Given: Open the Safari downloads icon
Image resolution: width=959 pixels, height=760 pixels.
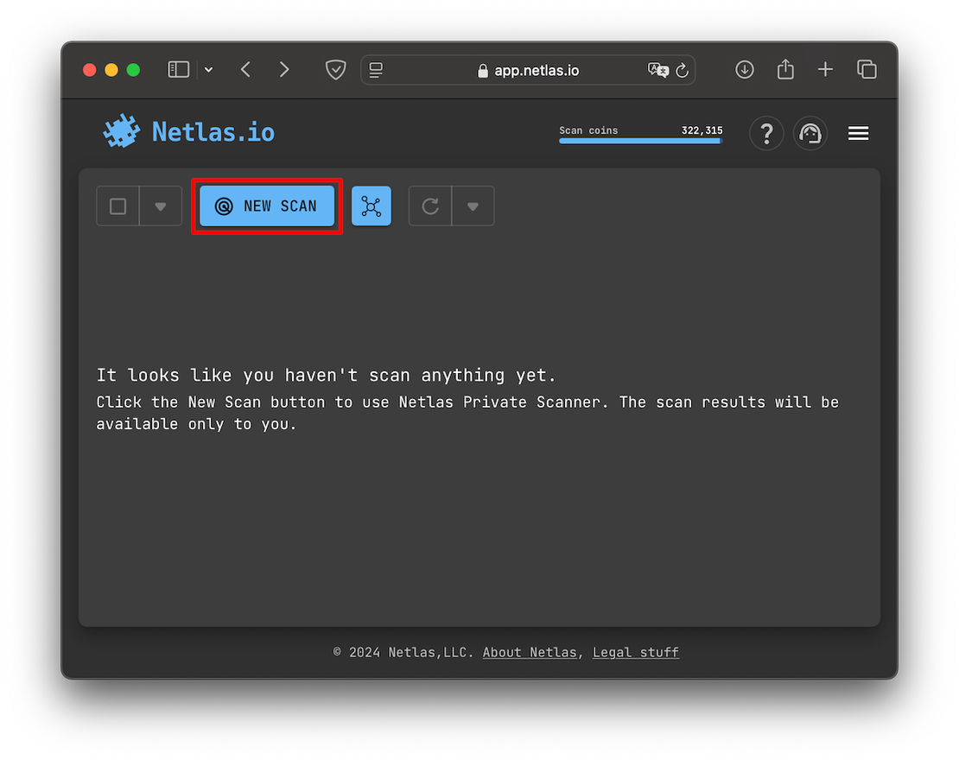Looking at the screenshot, I should point(745,70).
